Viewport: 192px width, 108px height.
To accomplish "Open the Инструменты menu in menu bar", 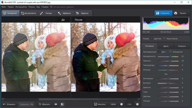I will [x=21, y=7].
